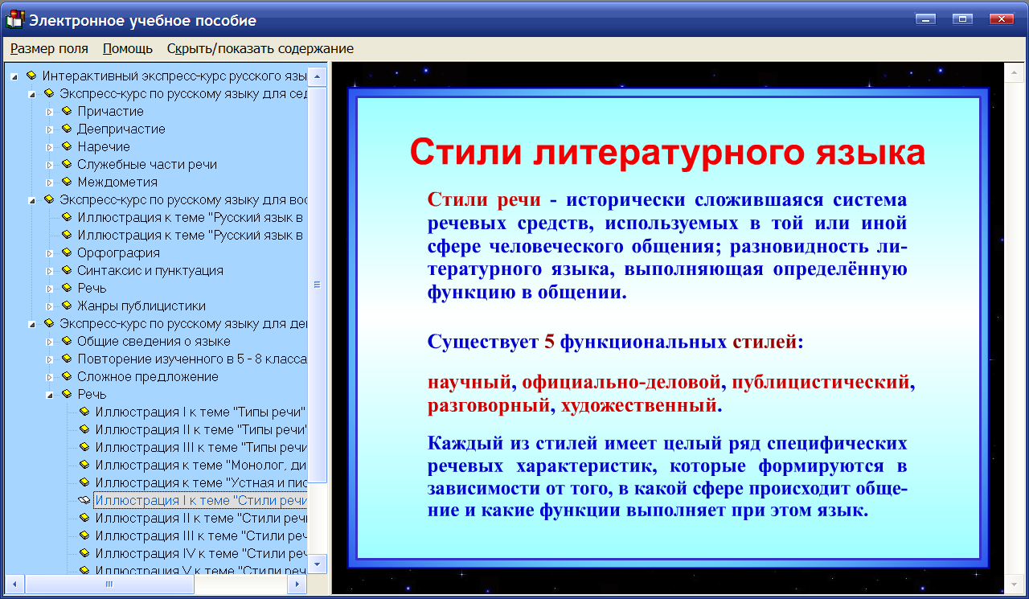Click the book icon beside "Сложное предложение"
1029x599 pixels.
click(68, 376)
